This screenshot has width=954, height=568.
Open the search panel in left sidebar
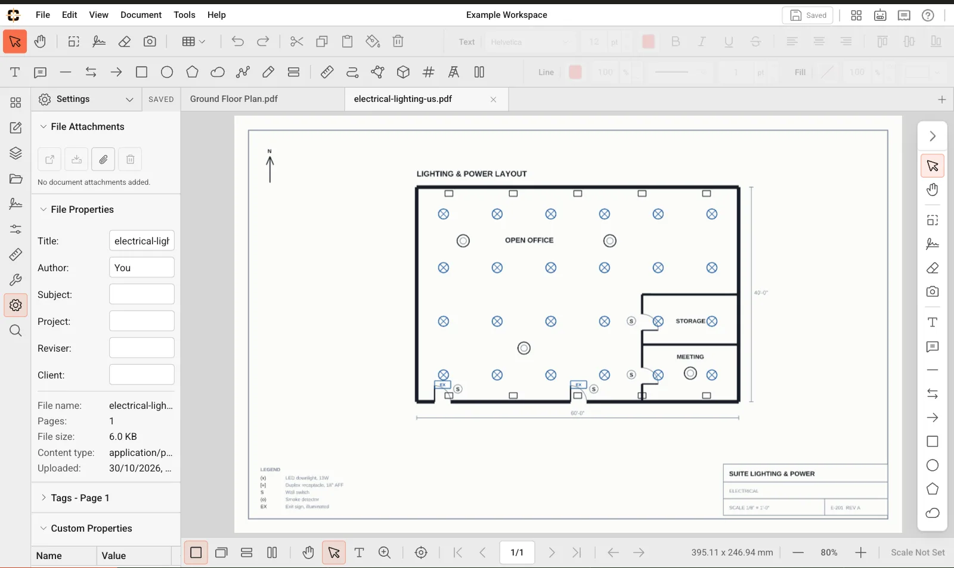(16, 331)
